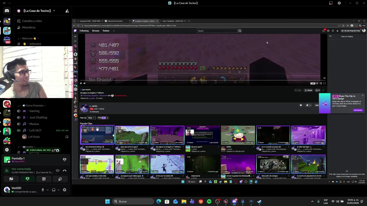Toggle like on the Twitch clip
This screenshot has width=367, height=206.
click(x=318, y=90)
